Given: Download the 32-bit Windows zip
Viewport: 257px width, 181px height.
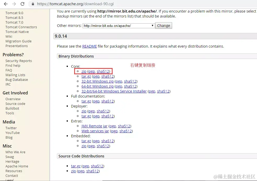Looking at the screenshot, I should (x=97, y=81).
